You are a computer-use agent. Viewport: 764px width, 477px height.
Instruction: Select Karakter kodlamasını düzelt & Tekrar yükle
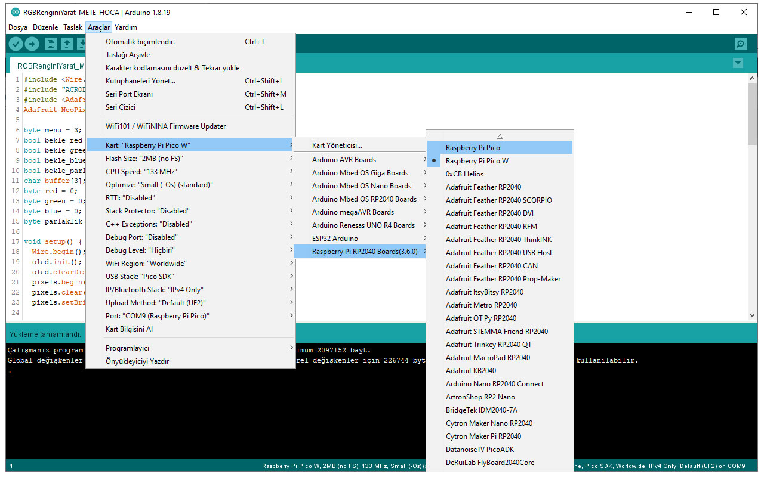point(190,68)
